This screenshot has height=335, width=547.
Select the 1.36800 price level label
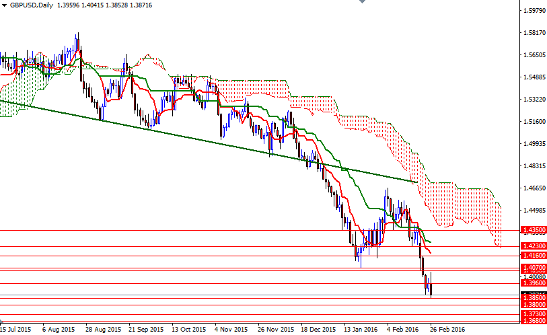click(534, 320)
